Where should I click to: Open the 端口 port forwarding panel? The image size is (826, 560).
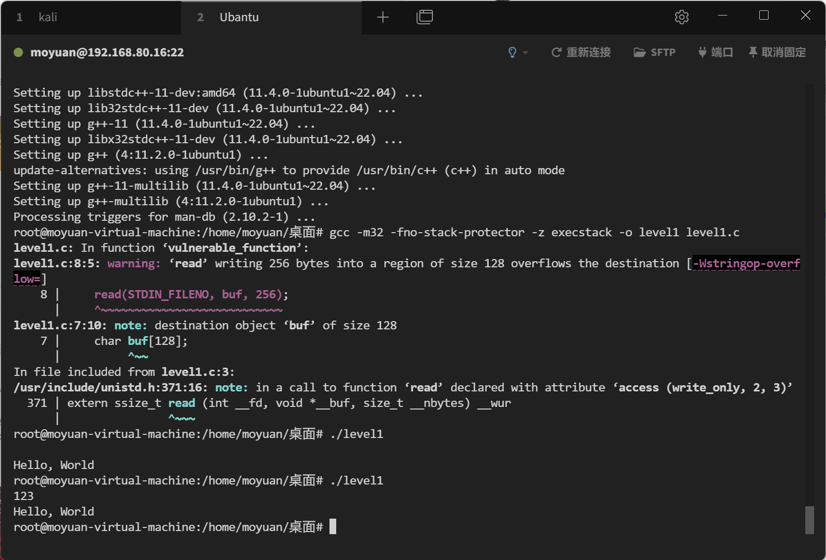point(715,52)
